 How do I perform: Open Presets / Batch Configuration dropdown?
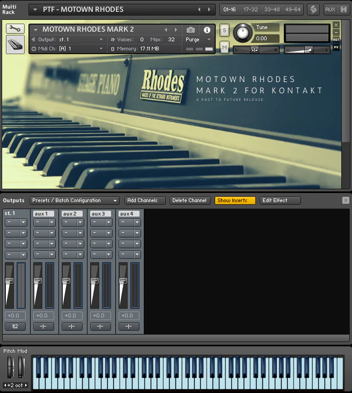click(75, 201)
